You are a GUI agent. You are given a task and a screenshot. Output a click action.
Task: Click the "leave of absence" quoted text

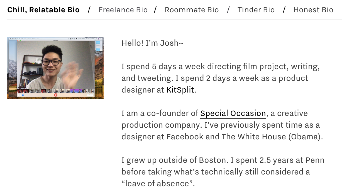[x=158, y=184]
